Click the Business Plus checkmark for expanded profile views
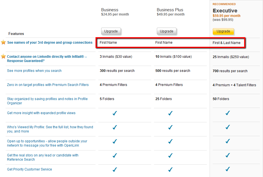Image resolution: width=263 pixels, height=177 pixels. tap(170, 113)
